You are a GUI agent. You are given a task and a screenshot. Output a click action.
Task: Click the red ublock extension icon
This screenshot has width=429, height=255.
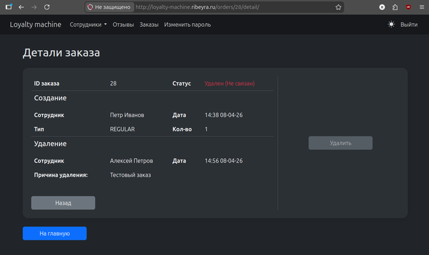408,7
